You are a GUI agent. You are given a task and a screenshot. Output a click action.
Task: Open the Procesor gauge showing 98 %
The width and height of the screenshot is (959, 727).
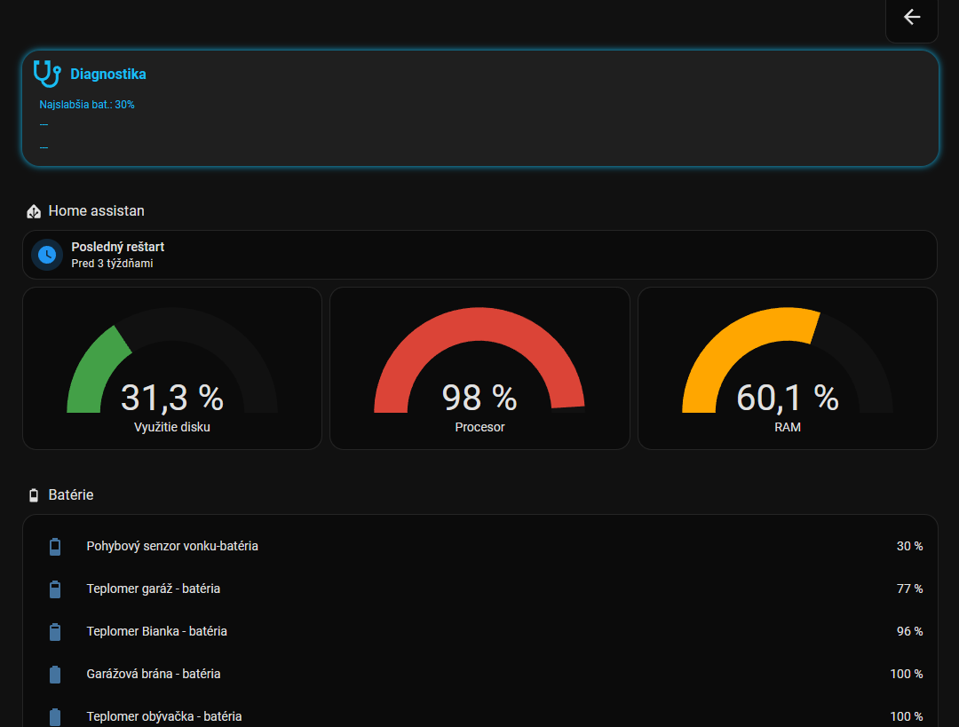(x=479, y=368)
